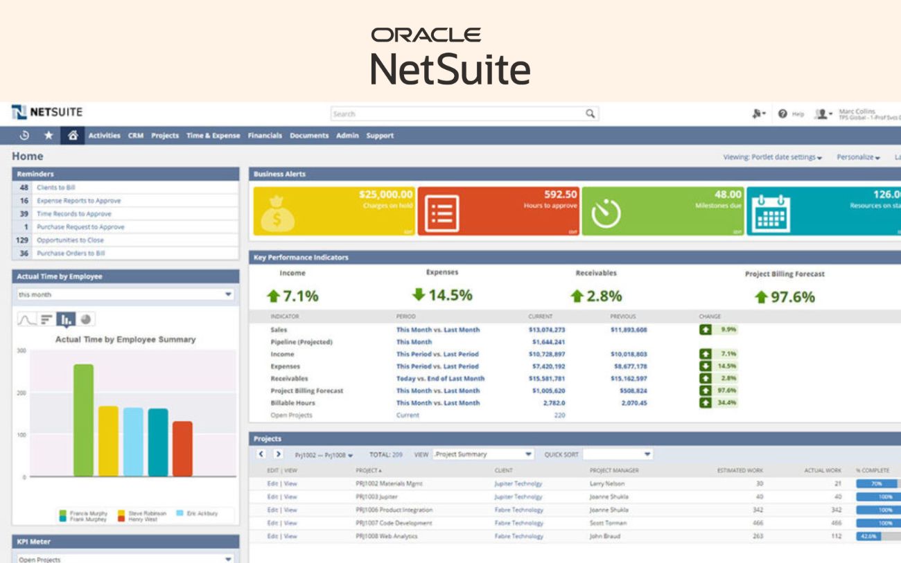Click Sales 'This Month vs. Last Month' period
This screenshot has width=901, height=563.
[x=438, y=330]
